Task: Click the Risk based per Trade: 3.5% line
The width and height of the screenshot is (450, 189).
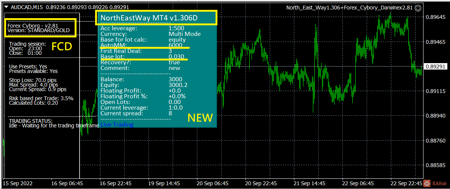Action: click(41, 98)
